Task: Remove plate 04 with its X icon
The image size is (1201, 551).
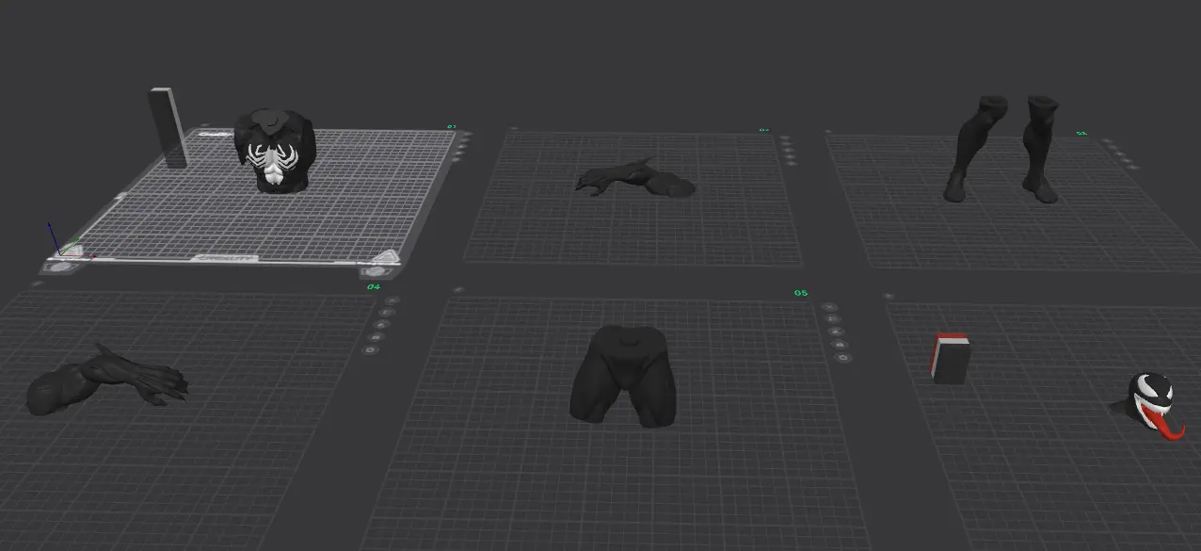Action: click(x=392, y=300)
